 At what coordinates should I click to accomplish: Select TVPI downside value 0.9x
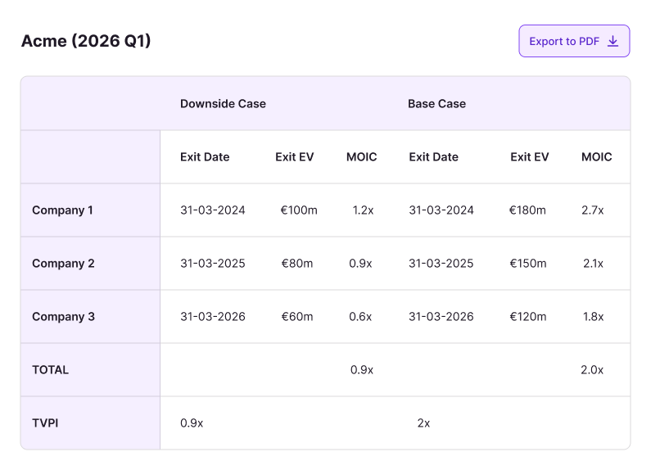[192, 423]
